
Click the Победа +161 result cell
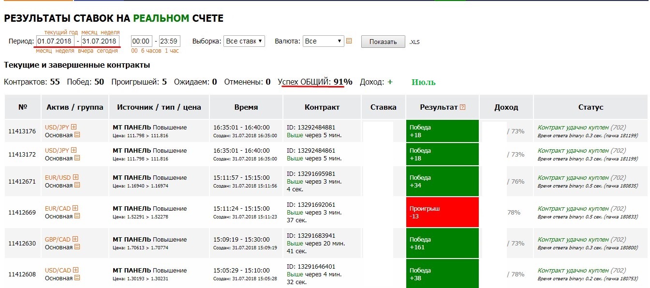click(443, 243)
